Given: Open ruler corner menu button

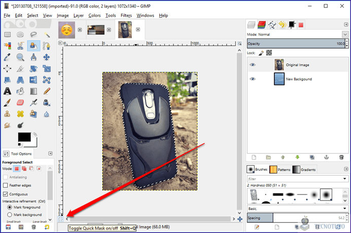Looking at the screenshot, I should 60,43.
